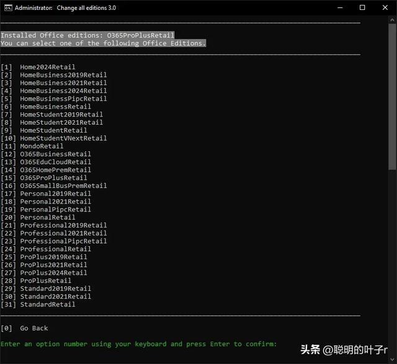Minimize the Change all editions window
The height and width of the screenshot is (364, 397).
(340, 8)
